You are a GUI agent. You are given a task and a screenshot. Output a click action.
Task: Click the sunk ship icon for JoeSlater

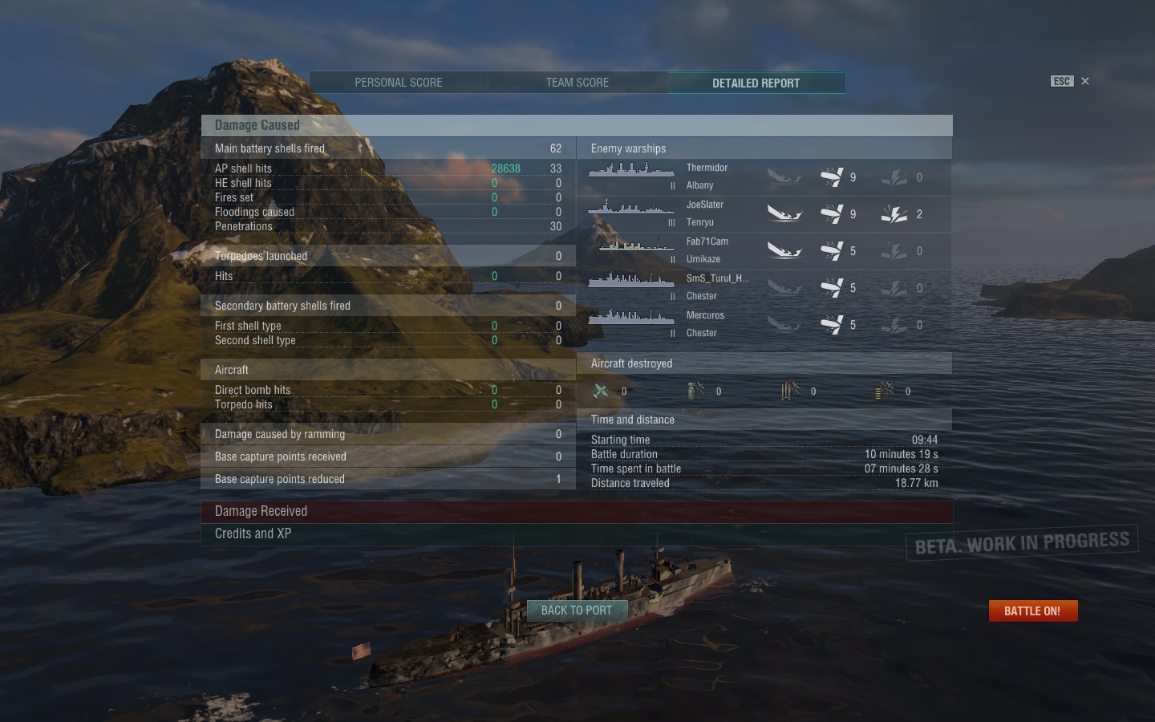click(784, 214)
